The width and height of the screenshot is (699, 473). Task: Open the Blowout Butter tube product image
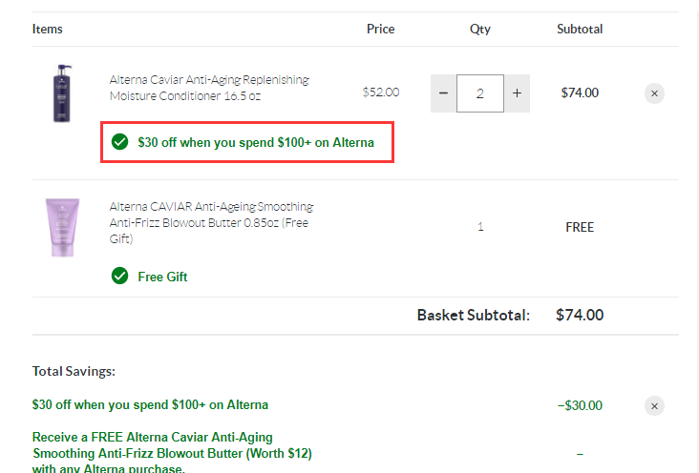click(62, 227)
